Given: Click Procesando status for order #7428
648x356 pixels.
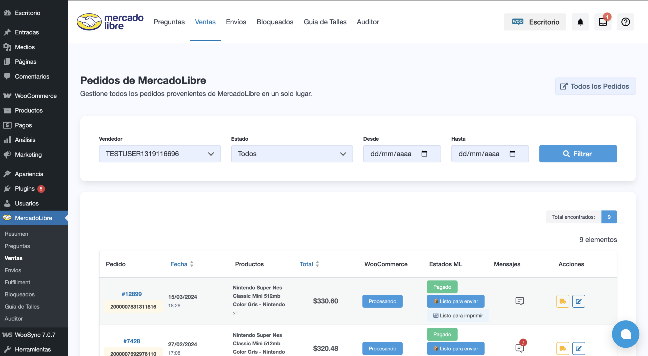Looking at the screenshot, I should click(382, 348).
